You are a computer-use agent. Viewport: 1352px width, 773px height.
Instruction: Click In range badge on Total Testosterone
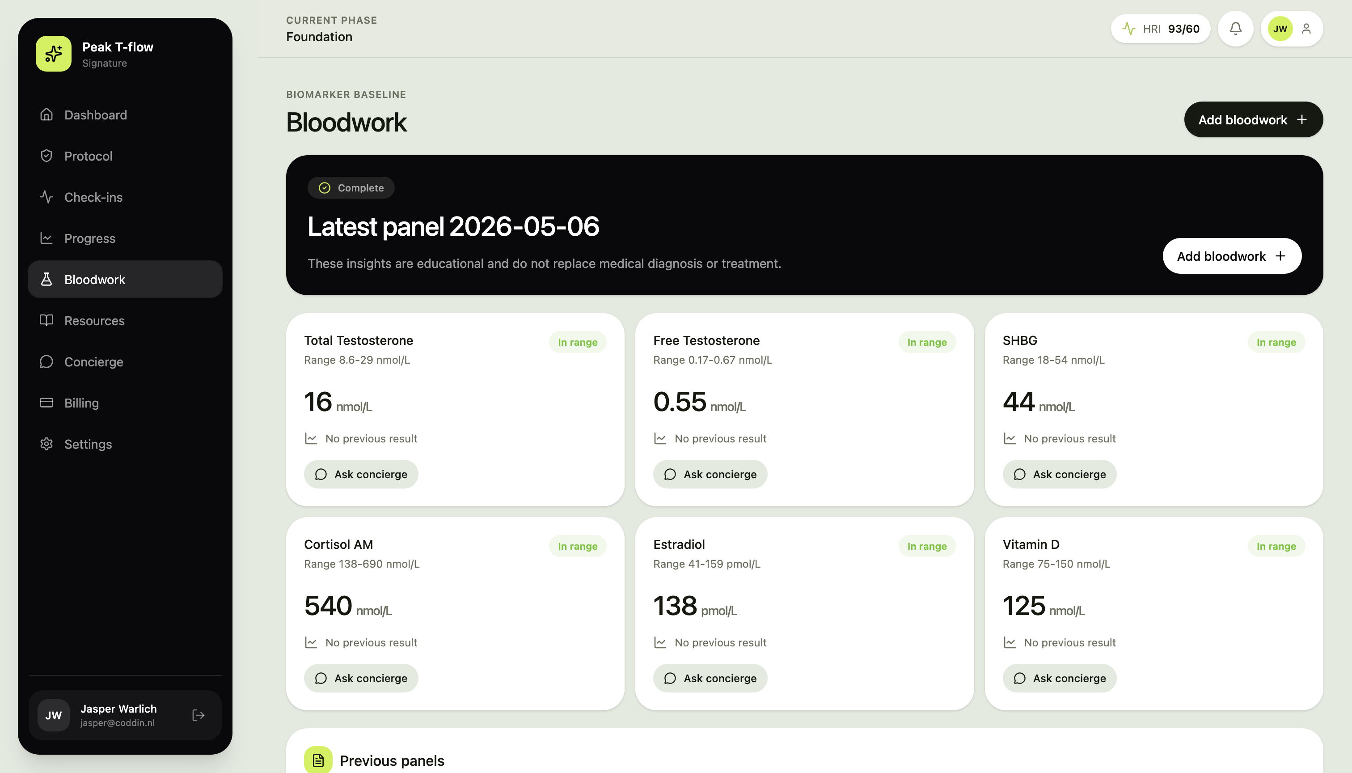[578, 342]
